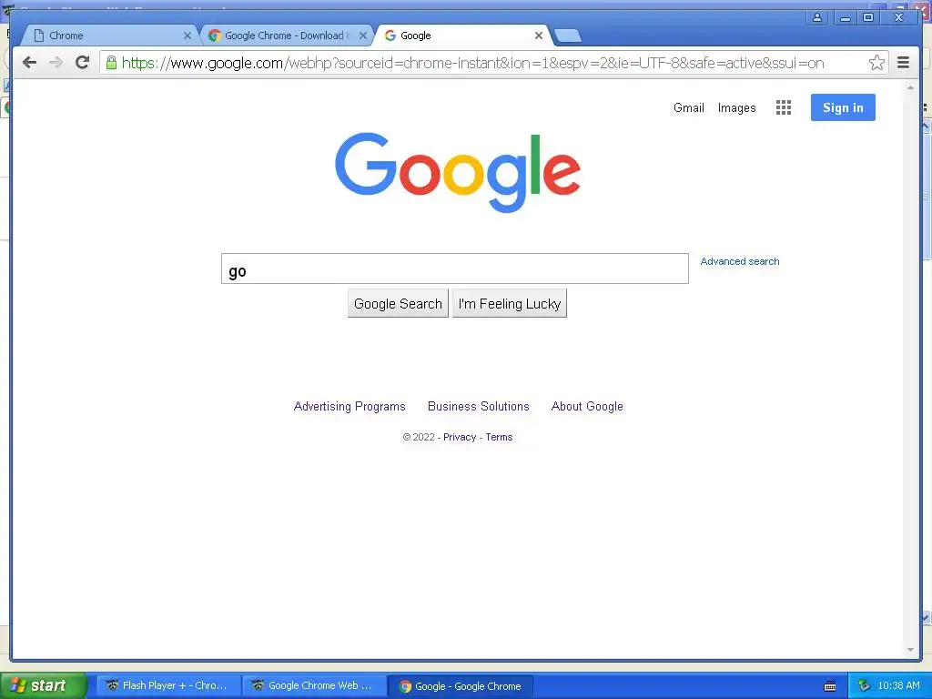Click the forward navigation arrow
Screen dimensions: 932x699
pos(56,63)
